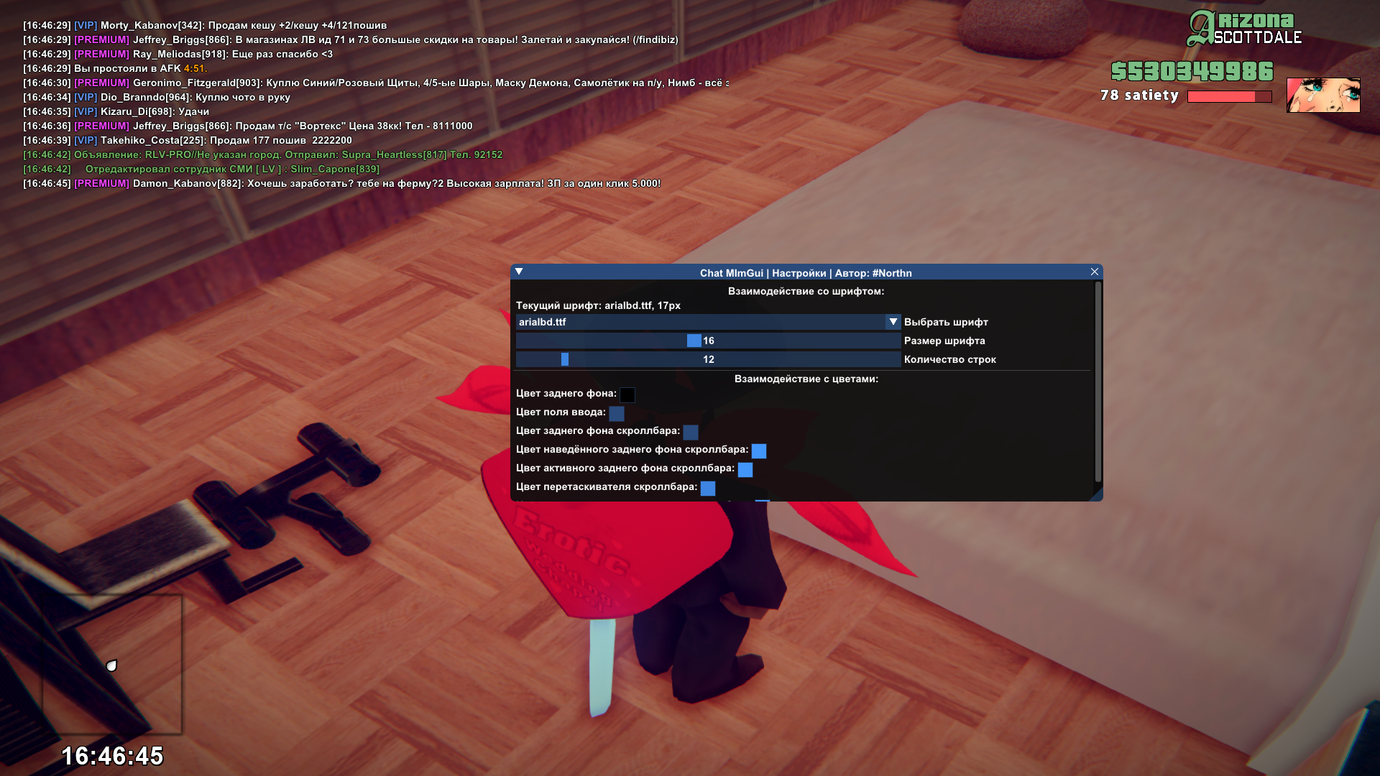Click the font size slider handle

pos(694,341)
